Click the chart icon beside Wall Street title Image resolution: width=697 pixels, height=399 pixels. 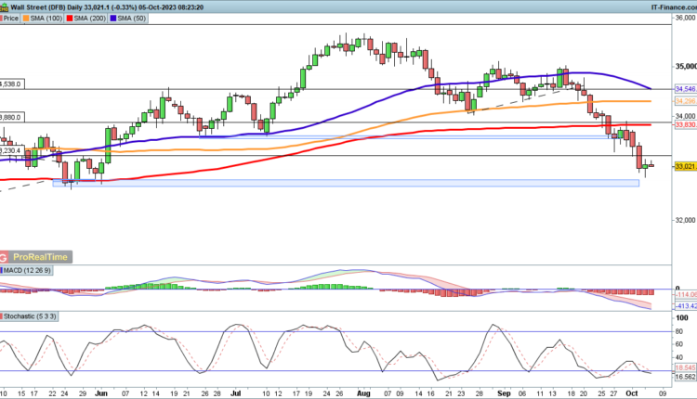click(x=5, y=6)
